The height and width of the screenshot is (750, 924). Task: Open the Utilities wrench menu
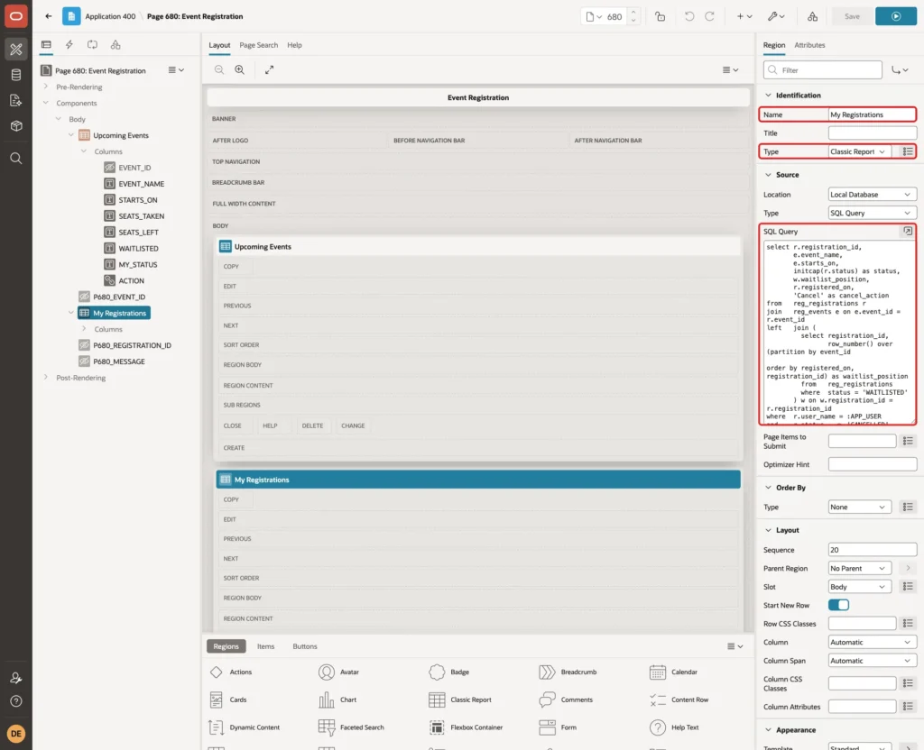(775, 16)
